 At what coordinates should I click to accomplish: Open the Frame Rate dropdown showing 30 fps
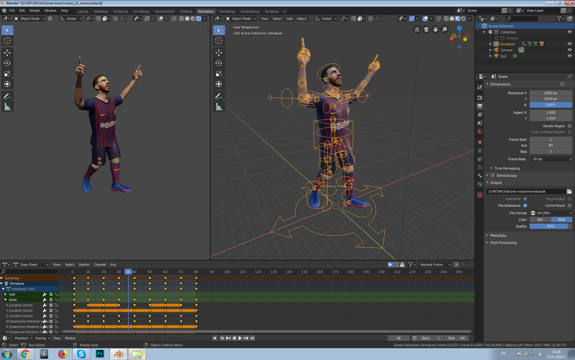551,159
